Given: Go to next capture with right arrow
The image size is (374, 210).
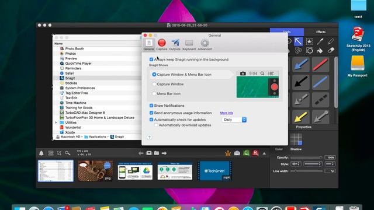Looking at the screenshot, I should [x=164, y=153].
